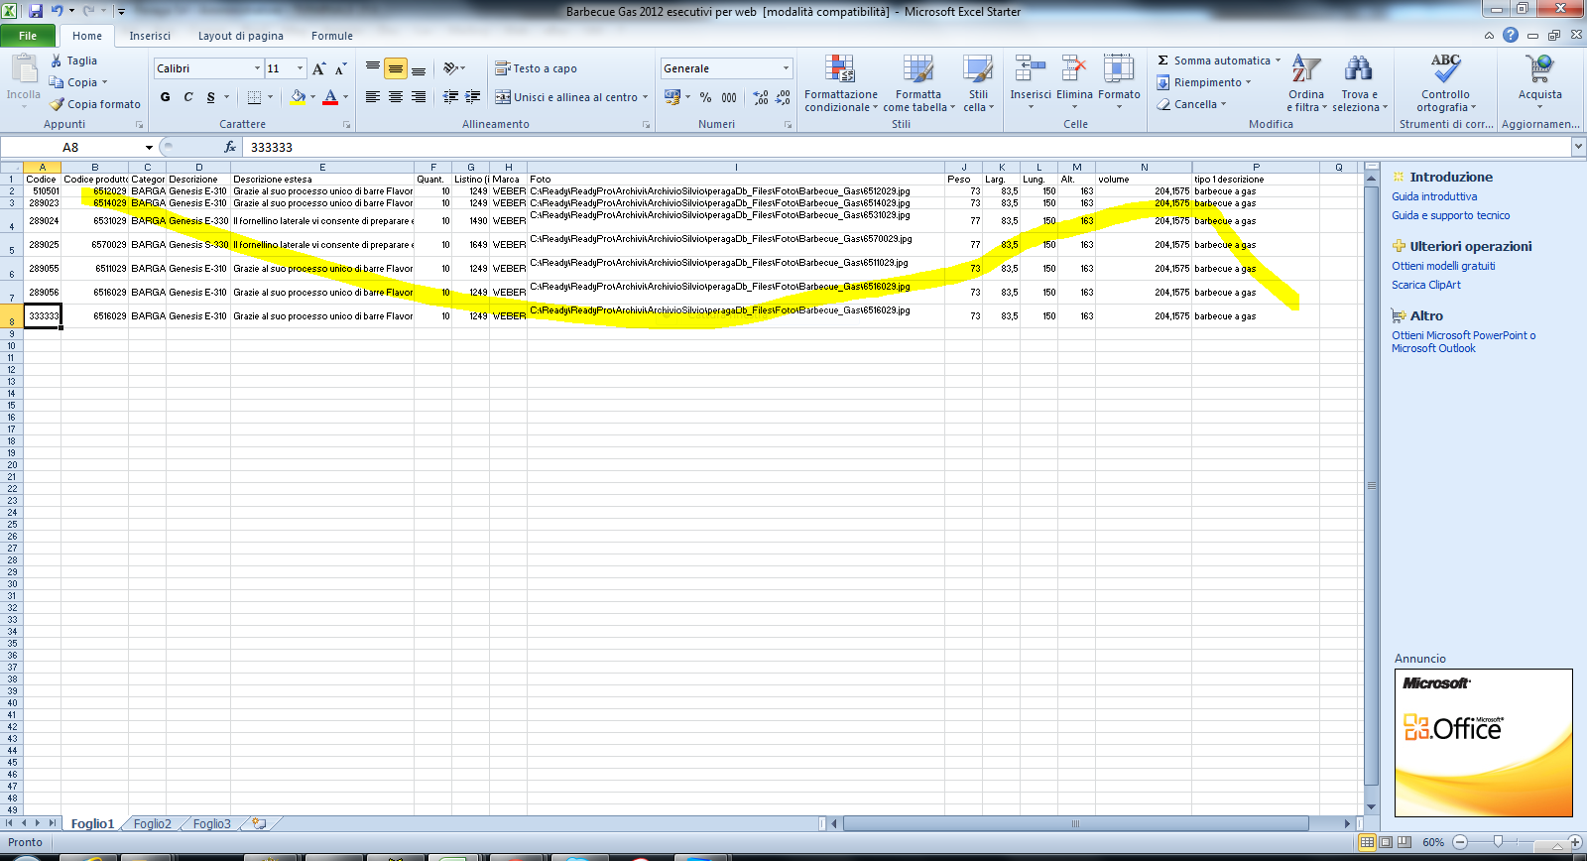Switch to page layout view icon

click(x=1386, y=842)
